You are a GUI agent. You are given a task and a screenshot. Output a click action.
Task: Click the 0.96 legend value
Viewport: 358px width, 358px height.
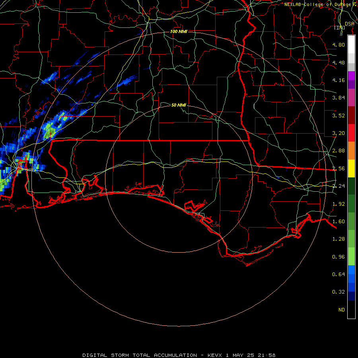point(339,257)
